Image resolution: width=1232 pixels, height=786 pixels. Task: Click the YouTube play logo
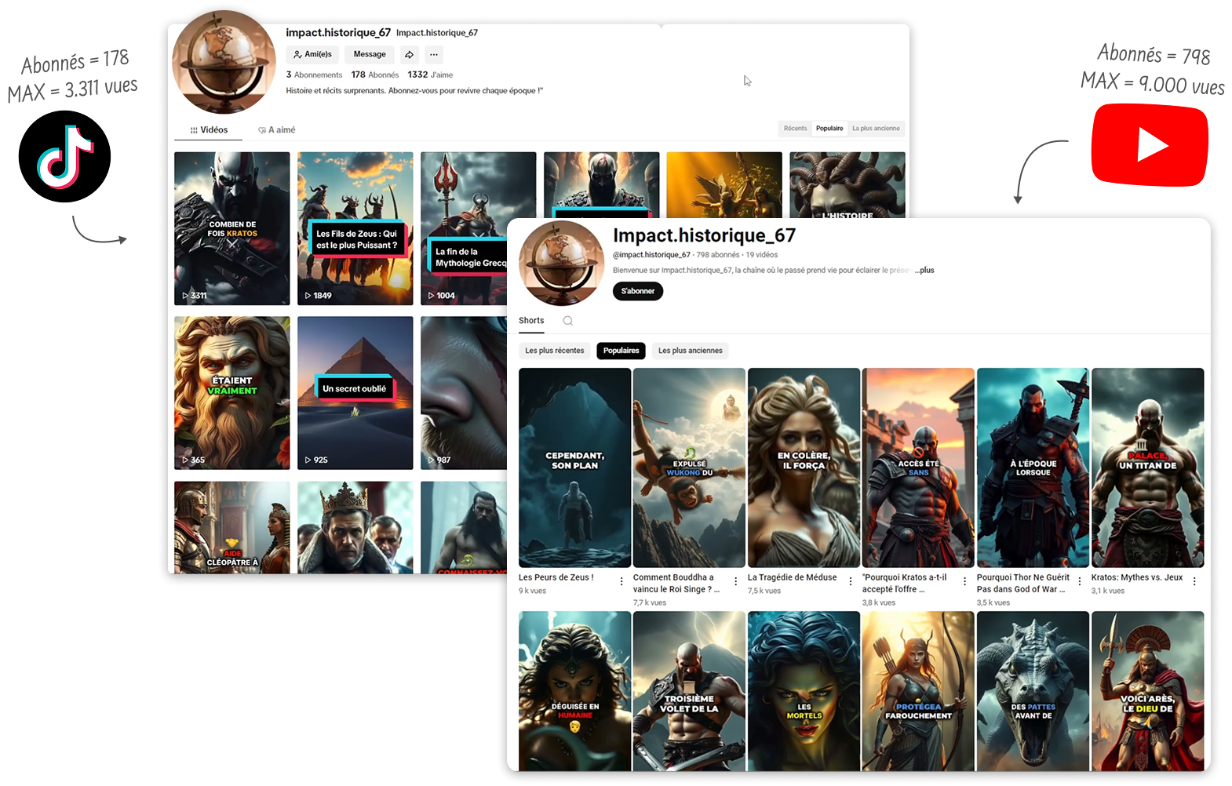[x=1150, y=145]
